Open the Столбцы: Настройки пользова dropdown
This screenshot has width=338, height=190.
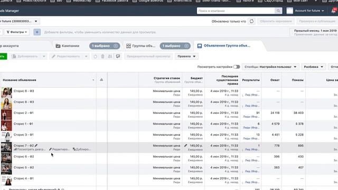pyautogui.click(x=270, y=67)
